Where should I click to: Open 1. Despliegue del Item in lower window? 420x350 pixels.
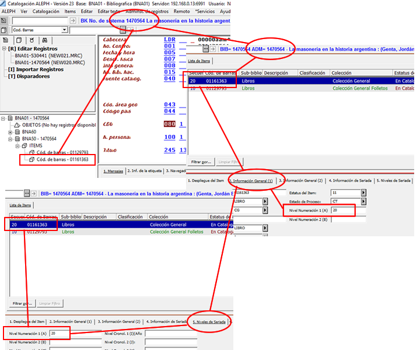[27, 321]
